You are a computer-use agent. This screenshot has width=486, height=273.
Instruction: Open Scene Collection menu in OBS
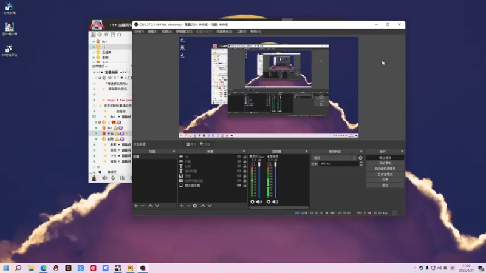224,32
